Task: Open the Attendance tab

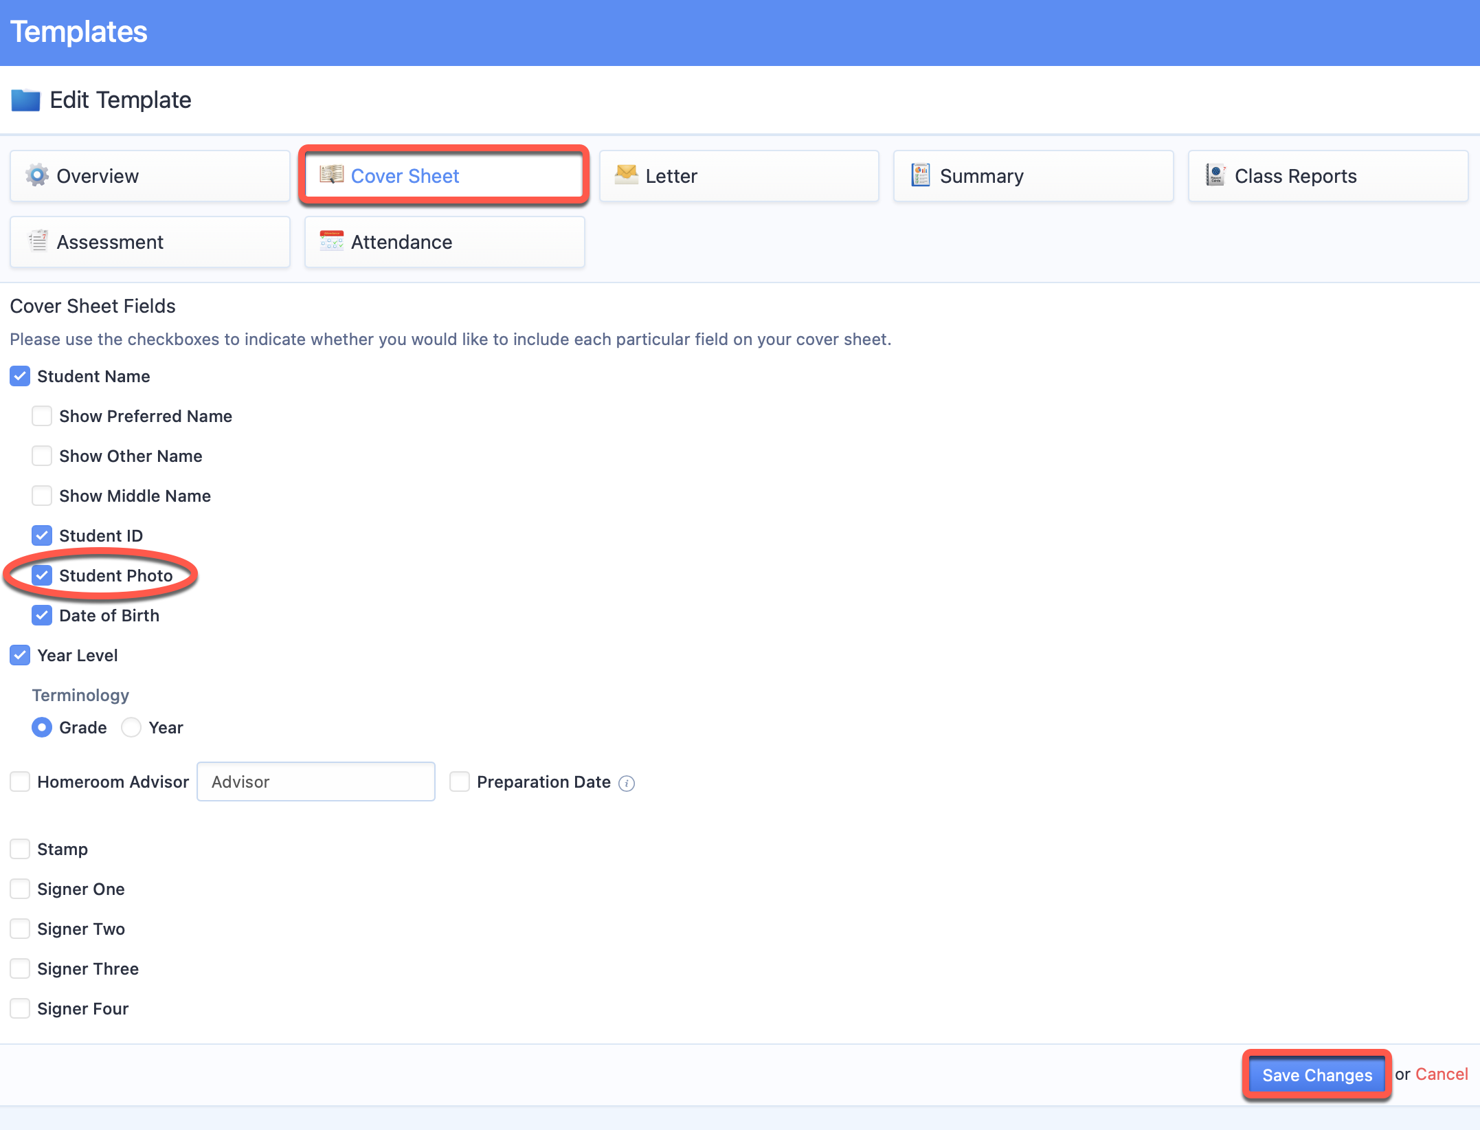Action: pyautogui.click(x=445, y=242)
